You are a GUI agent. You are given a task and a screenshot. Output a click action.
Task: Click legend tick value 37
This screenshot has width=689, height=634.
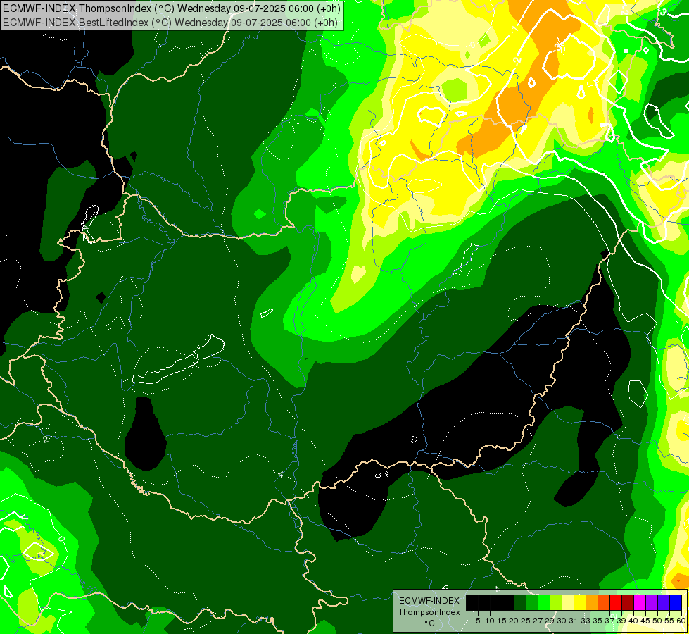tap(610, 621)
